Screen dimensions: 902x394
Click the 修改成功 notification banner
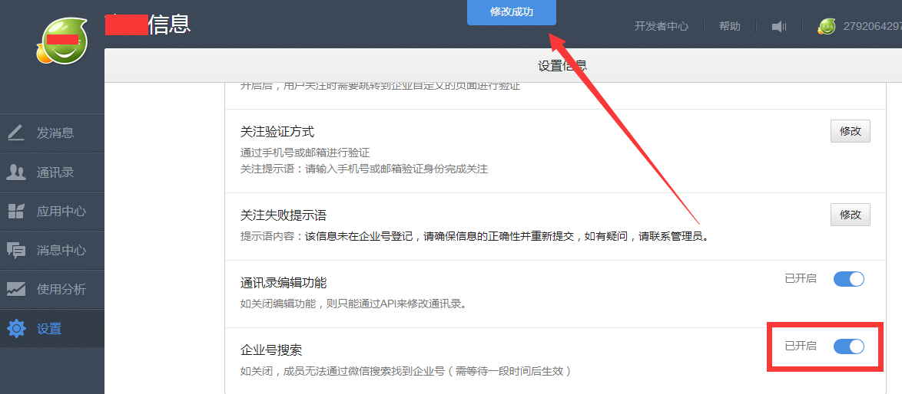512,12
